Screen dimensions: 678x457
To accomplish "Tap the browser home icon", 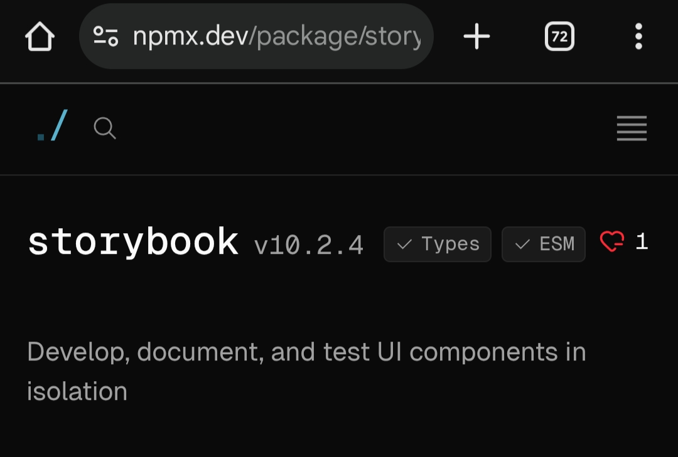I will coord(40,37).
